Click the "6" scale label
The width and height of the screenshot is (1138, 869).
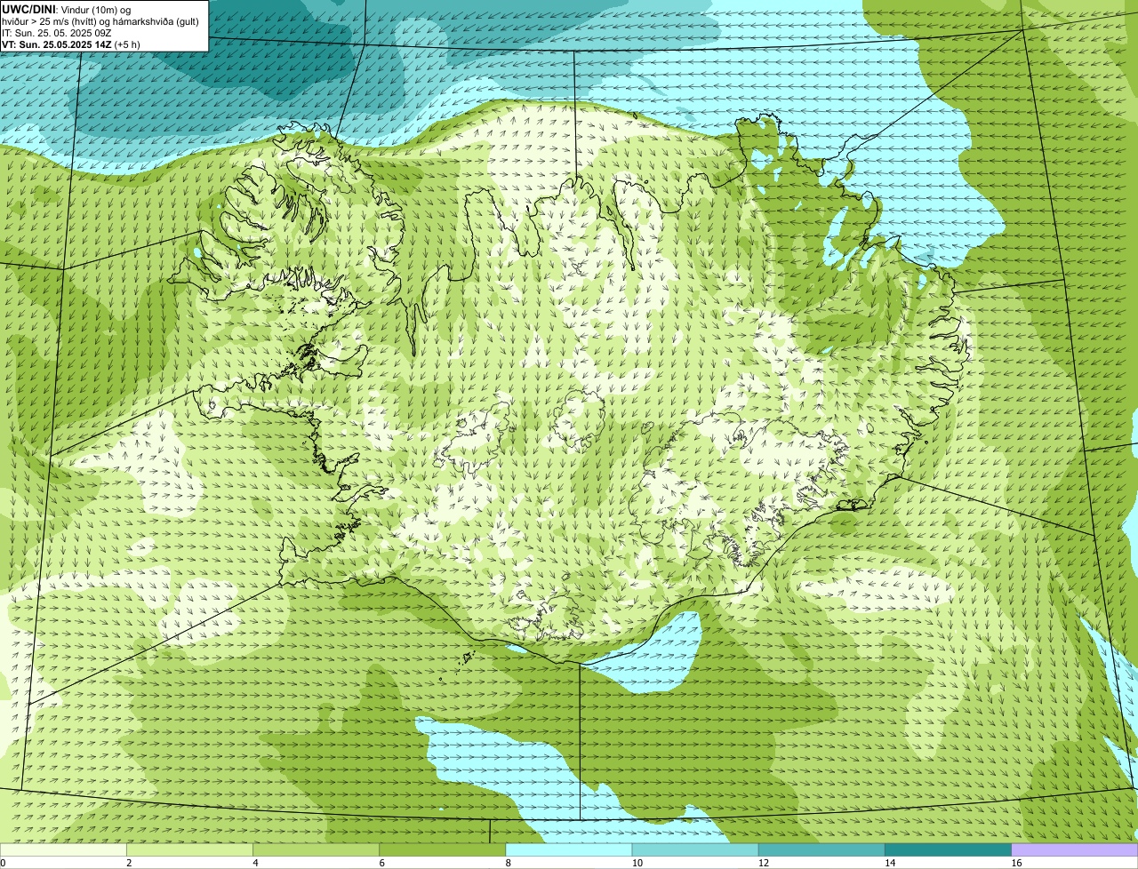(382, 863)
